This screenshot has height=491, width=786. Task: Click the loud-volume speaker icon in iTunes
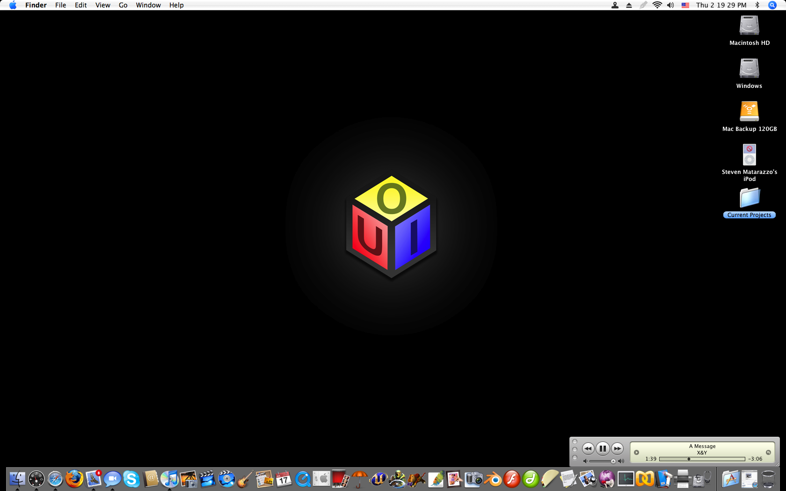point(621,461)
